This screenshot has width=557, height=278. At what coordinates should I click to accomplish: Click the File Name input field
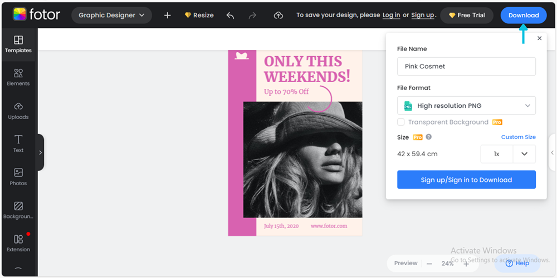pyautogui.click(x=466, y=67)
